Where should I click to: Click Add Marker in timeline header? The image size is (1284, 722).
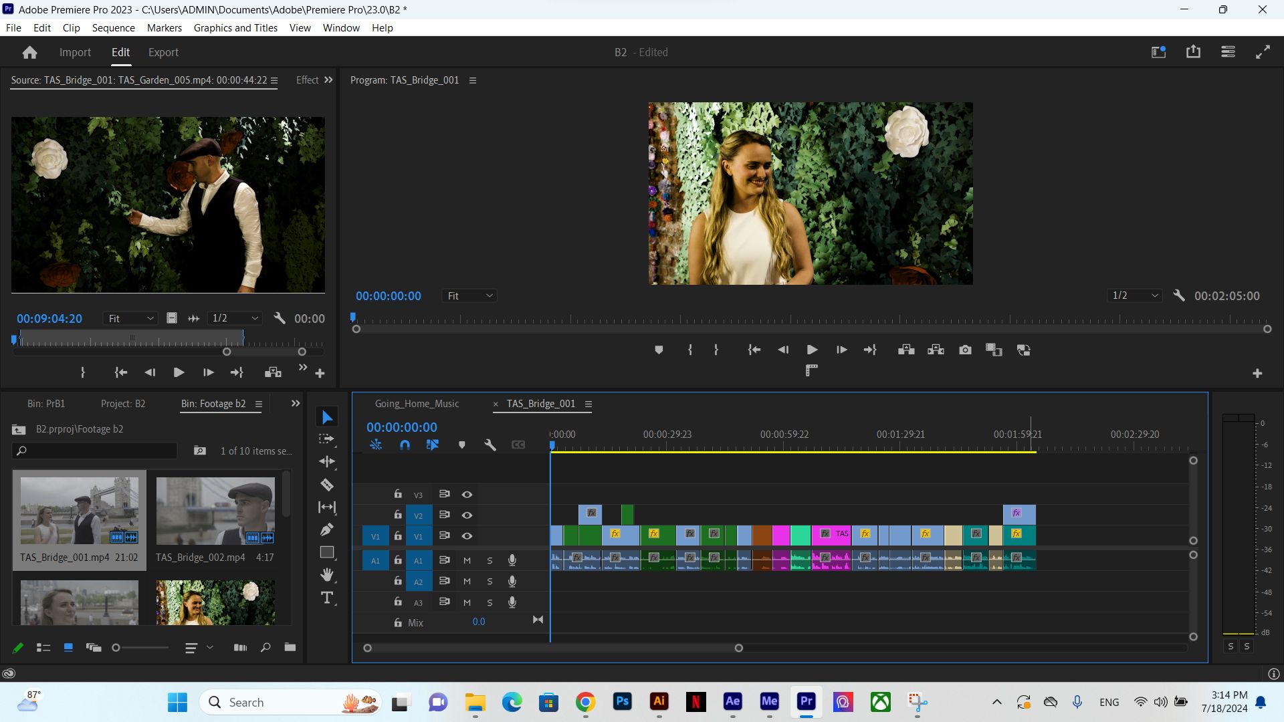(x=461, y=445)
